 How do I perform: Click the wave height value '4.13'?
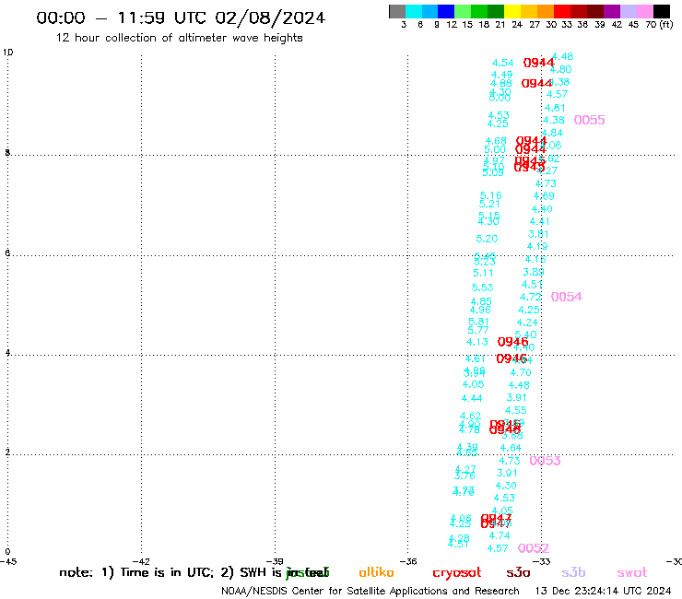point(477,342)
